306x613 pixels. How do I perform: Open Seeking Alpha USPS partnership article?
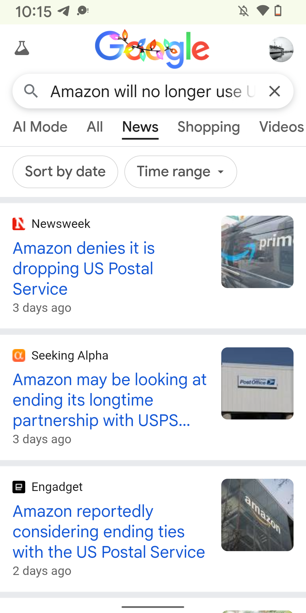[109, 400]
